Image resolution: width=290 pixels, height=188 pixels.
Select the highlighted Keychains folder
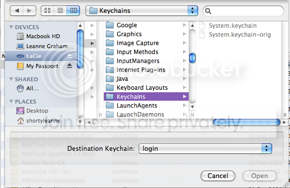coord(146,97)
